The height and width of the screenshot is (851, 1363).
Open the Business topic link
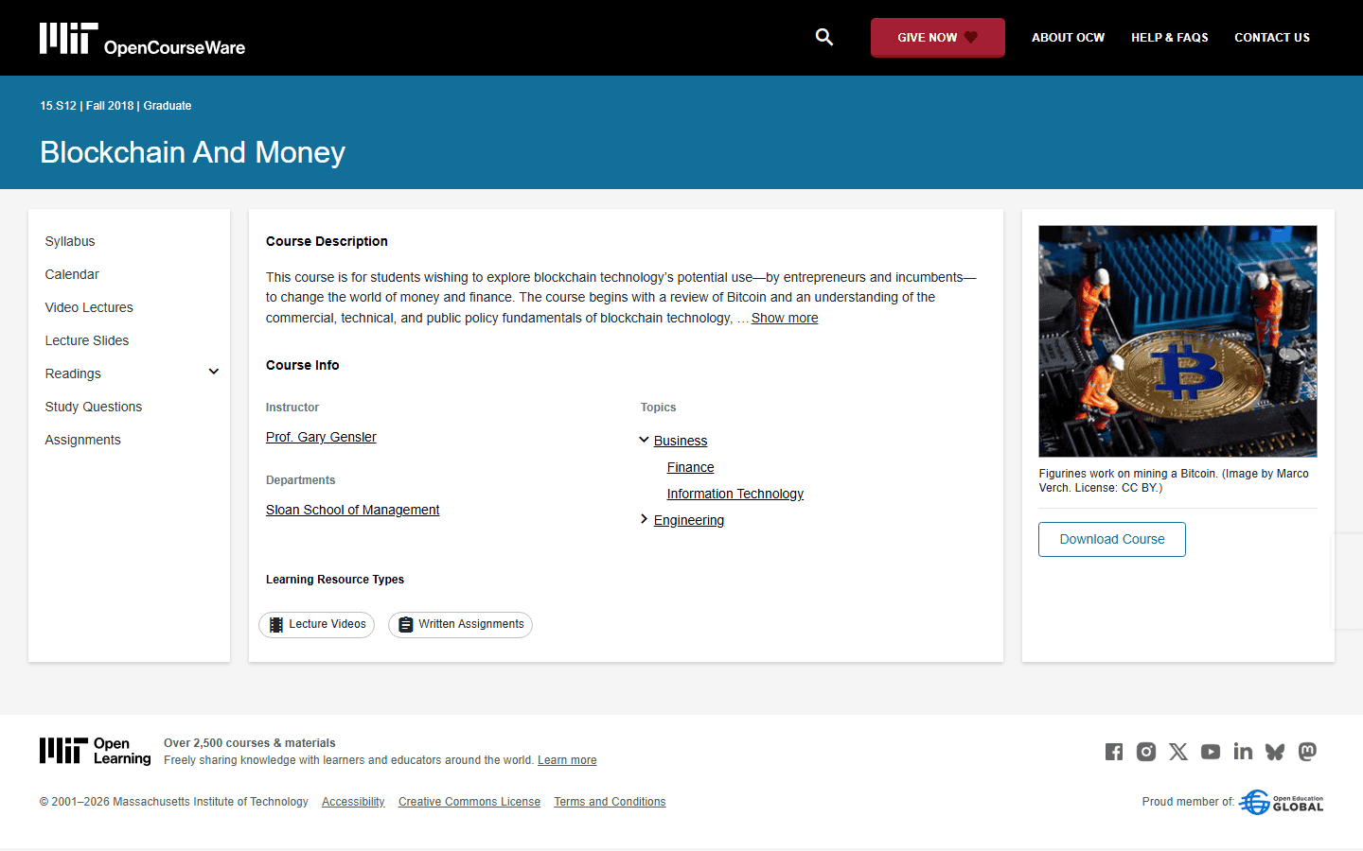(x=681, y=441)
